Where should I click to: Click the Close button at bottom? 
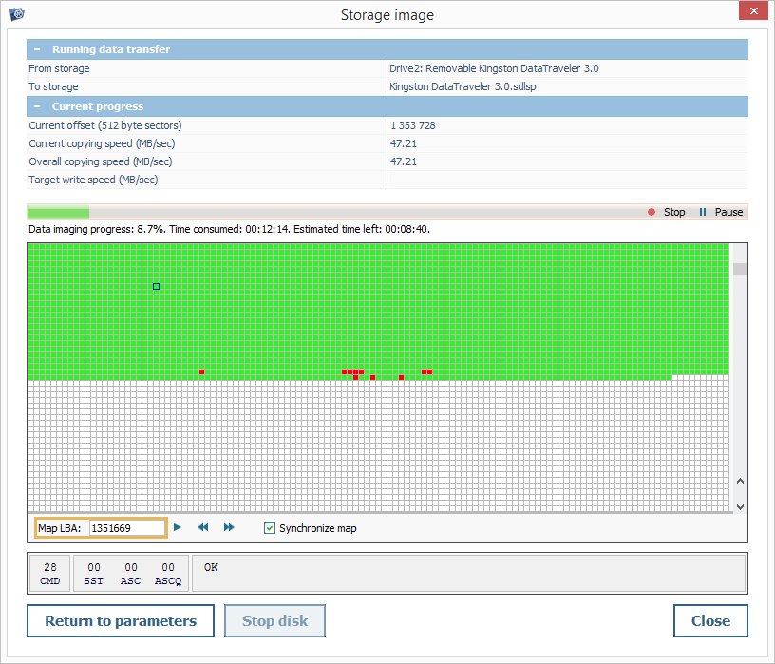point(710,621)
